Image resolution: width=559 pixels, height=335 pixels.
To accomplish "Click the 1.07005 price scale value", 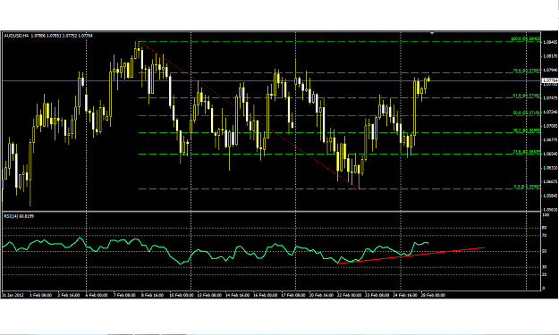I will [550, 126].
